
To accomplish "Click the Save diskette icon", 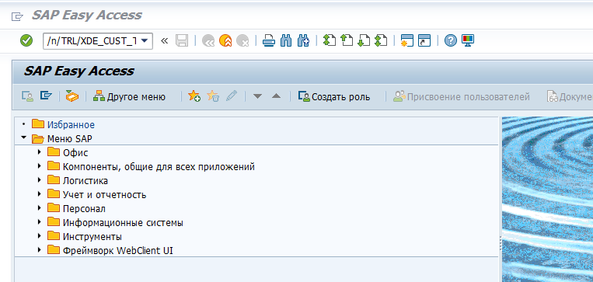I will (x=182, y=40).
